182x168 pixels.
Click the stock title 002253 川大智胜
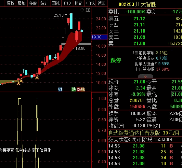coord(137,5)
